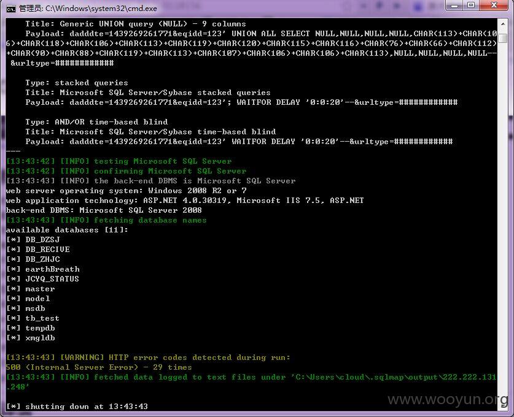The width and height of the screenshot is (514, 417).
Task: Click 'testing Microsoft SQL Server' info line
Action: coord(119,161)
